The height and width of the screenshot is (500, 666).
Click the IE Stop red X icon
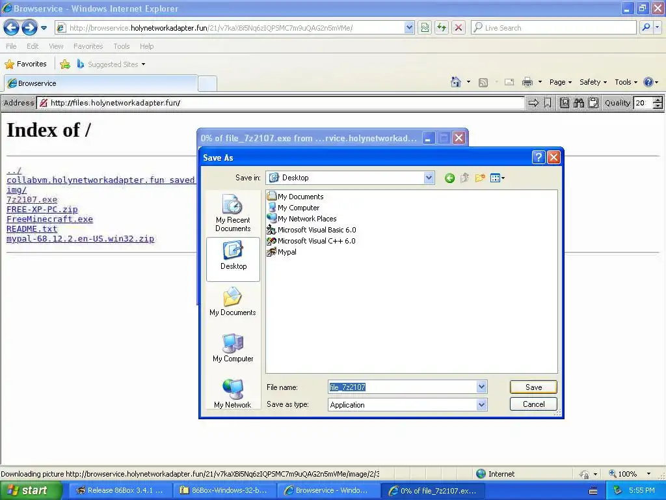[x=459, y=27]
